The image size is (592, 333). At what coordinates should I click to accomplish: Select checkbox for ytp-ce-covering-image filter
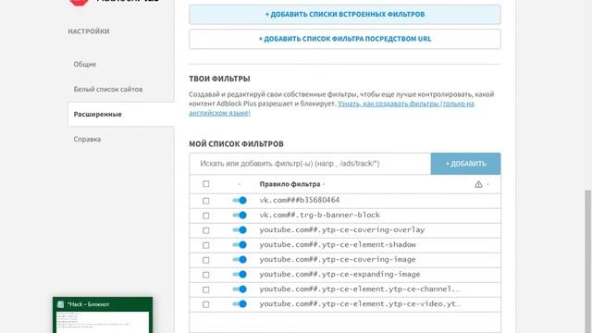205,260
